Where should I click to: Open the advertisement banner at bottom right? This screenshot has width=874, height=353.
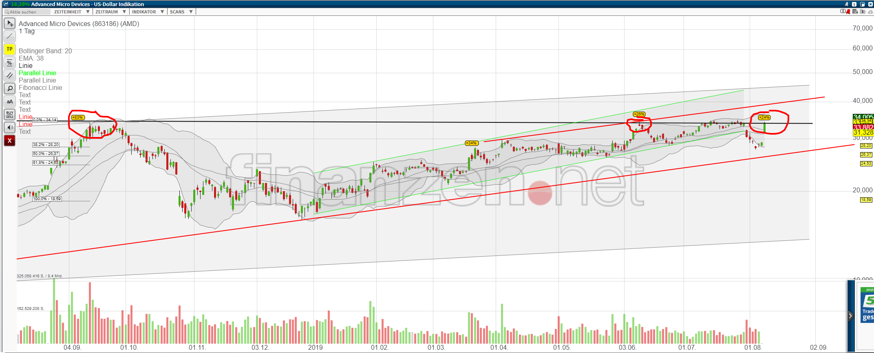coord(867,305)
